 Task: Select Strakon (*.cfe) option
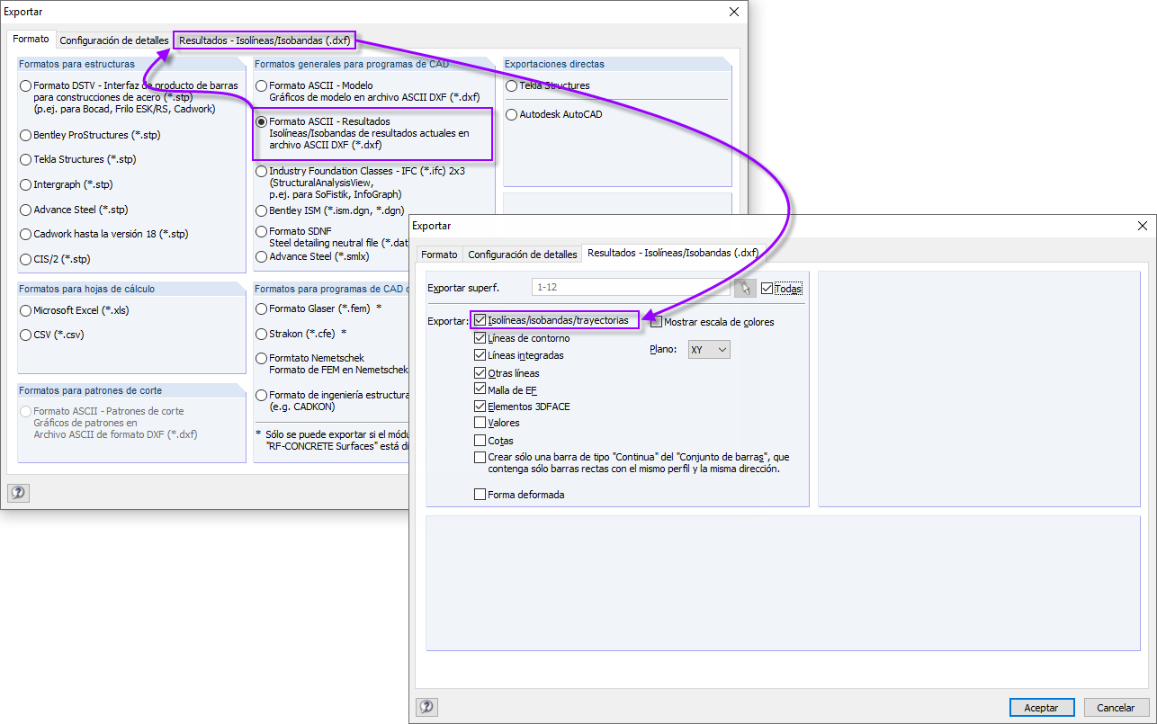tap(261, 334)
